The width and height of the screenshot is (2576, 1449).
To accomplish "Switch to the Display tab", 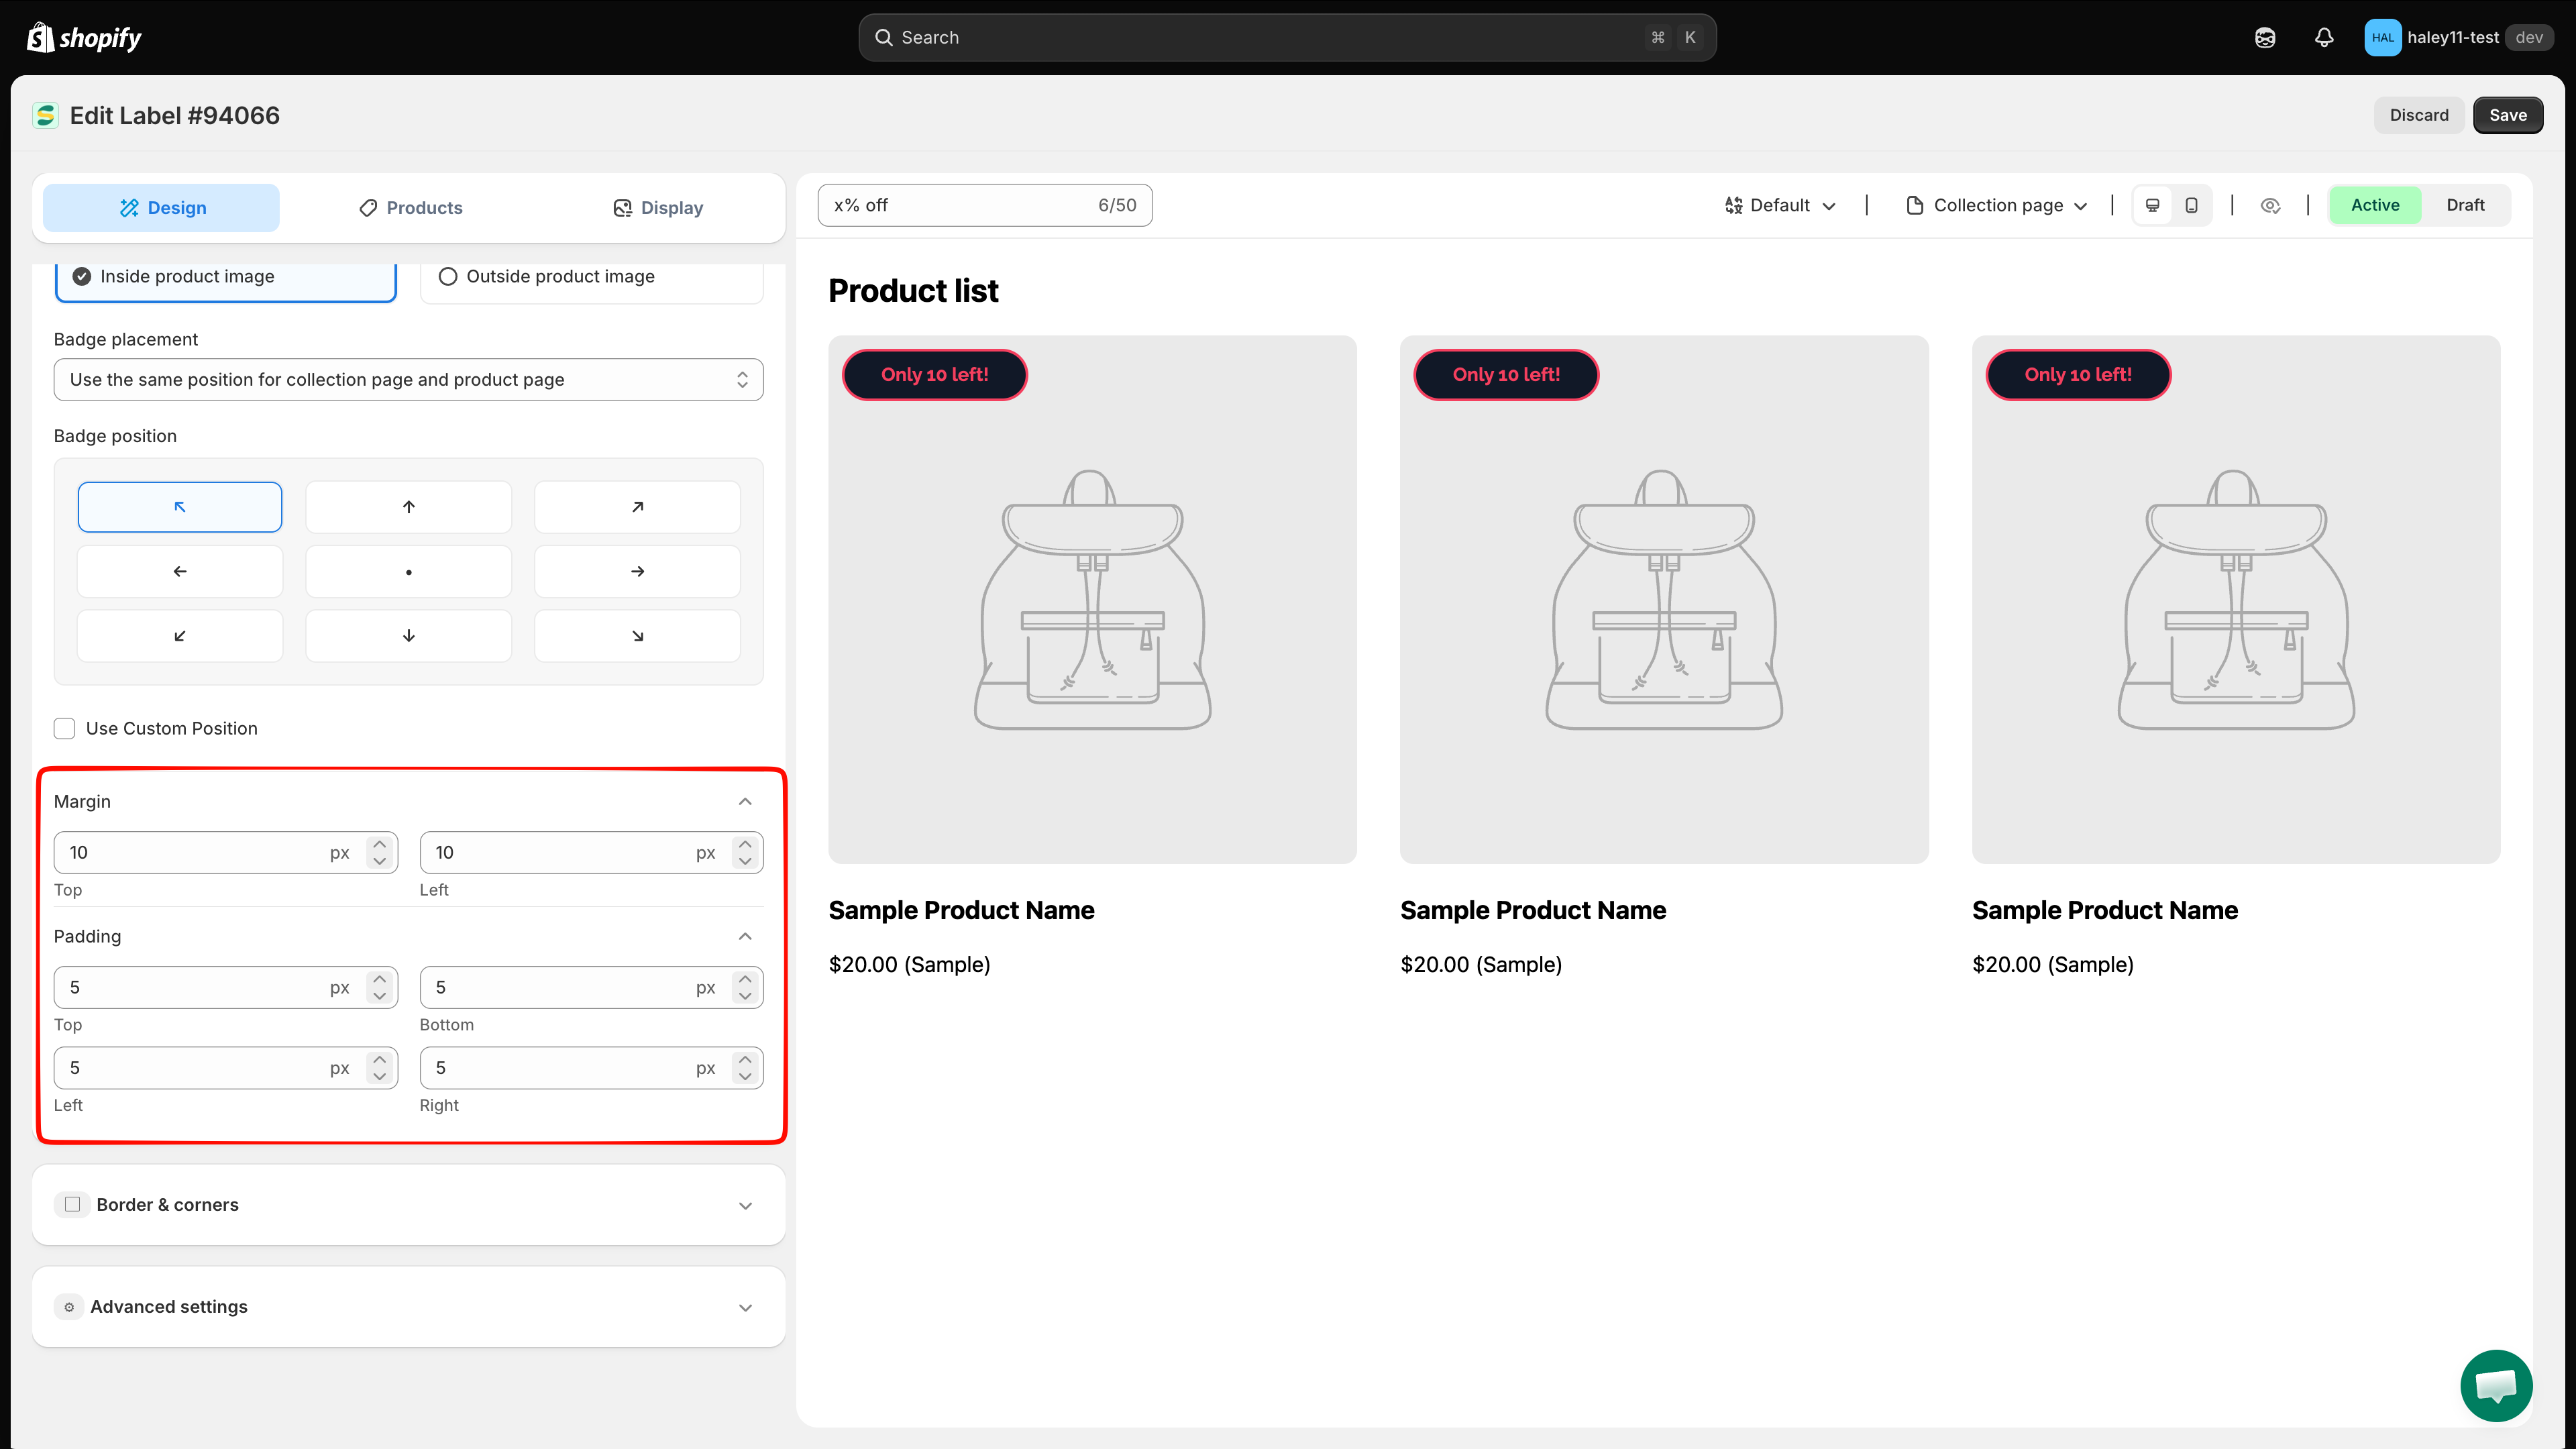I will [x=657, y=208].
